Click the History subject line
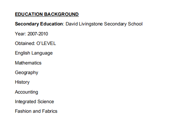This screenshot has height=121, width=170. pyautogui.click(x=22, y=82)
